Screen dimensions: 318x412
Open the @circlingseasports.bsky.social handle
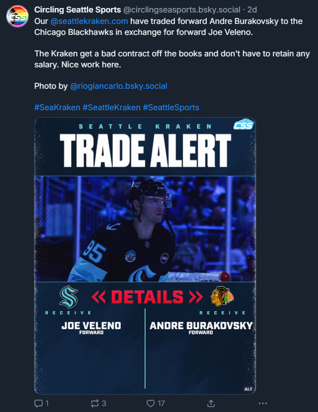182,9
